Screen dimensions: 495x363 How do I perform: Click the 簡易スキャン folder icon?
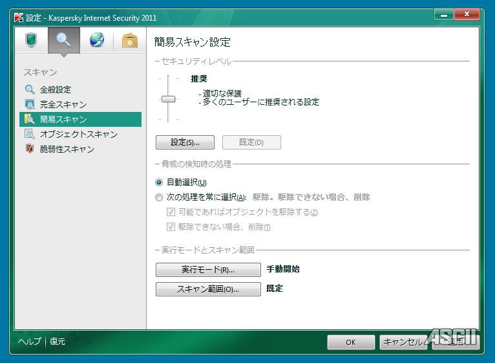tap(30, 119)
